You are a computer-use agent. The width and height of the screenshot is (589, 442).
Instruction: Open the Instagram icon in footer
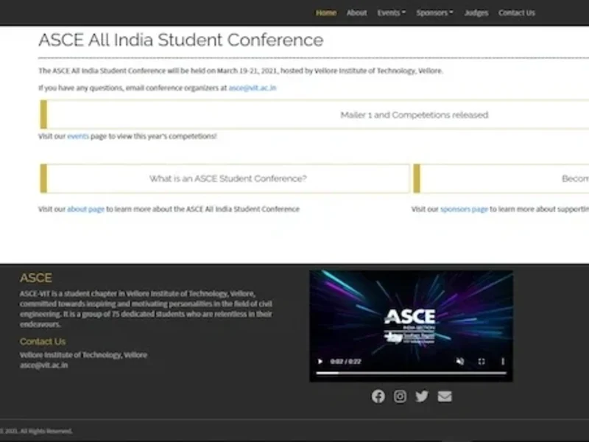click(400, 396)
